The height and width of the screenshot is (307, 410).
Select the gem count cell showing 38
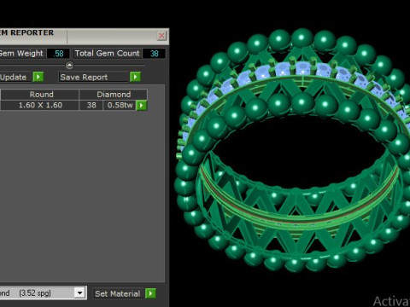91,105
